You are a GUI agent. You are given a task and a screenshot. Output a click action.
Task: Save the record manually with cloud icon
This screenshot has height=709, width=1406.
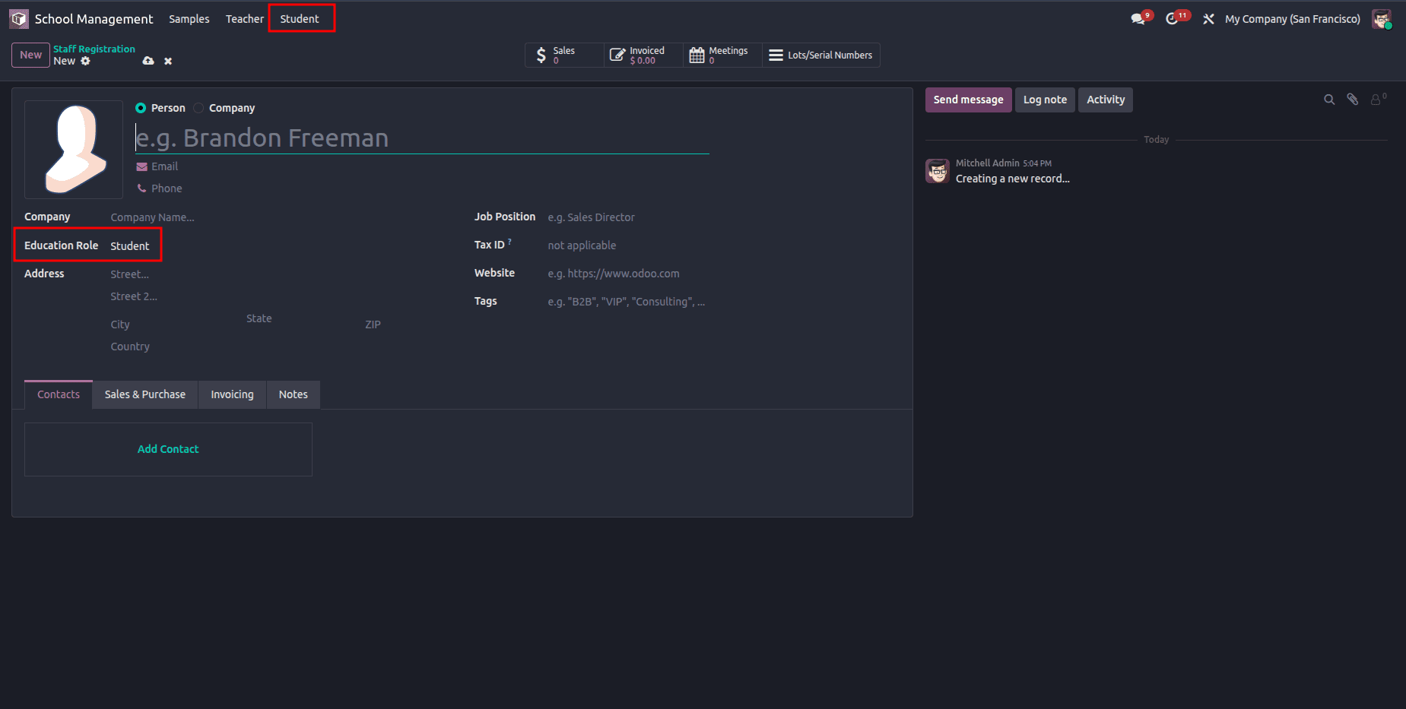point(148,61)
